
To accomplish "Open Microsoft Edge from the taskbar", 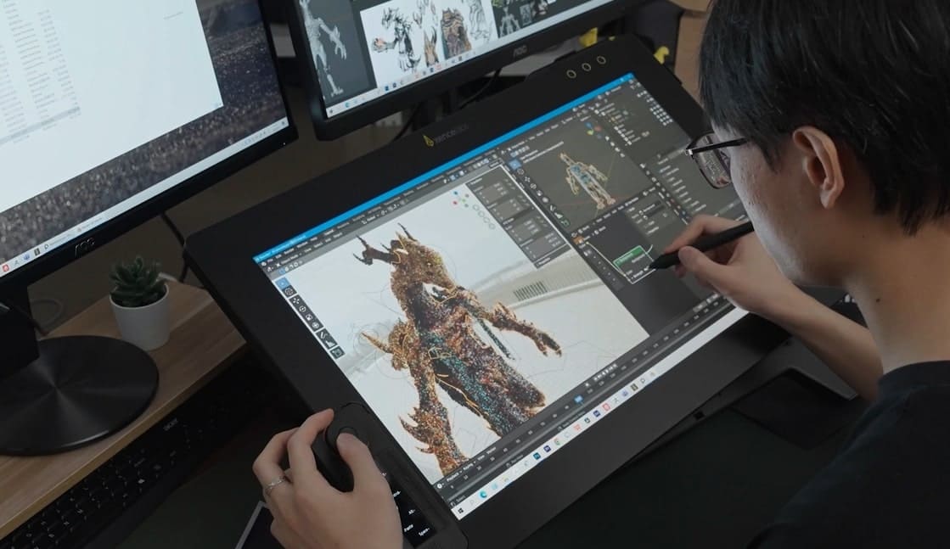I will (485, 494).
